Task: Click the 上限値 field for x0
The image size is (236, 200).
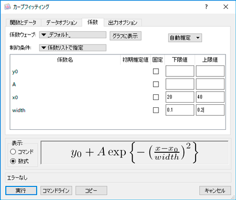Action: coord(210,97)
